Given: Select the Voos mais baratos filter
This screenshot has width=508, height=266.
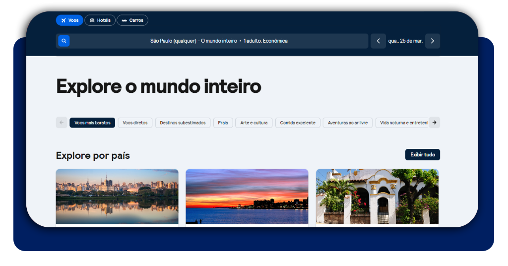Looking at the screenshot, I should [92, 123].
